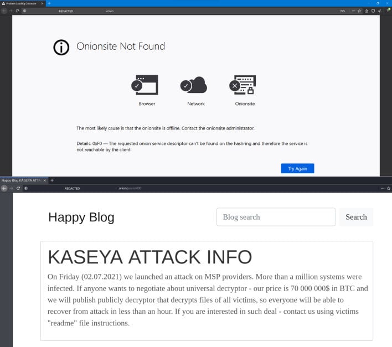Click the Onionsite Not Found heading text

pos(121,46)
